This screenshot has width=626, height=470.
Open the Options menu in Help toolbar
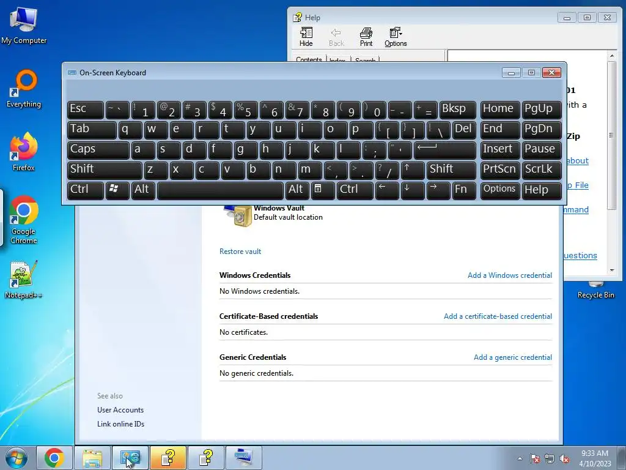(x=396, y=37)
